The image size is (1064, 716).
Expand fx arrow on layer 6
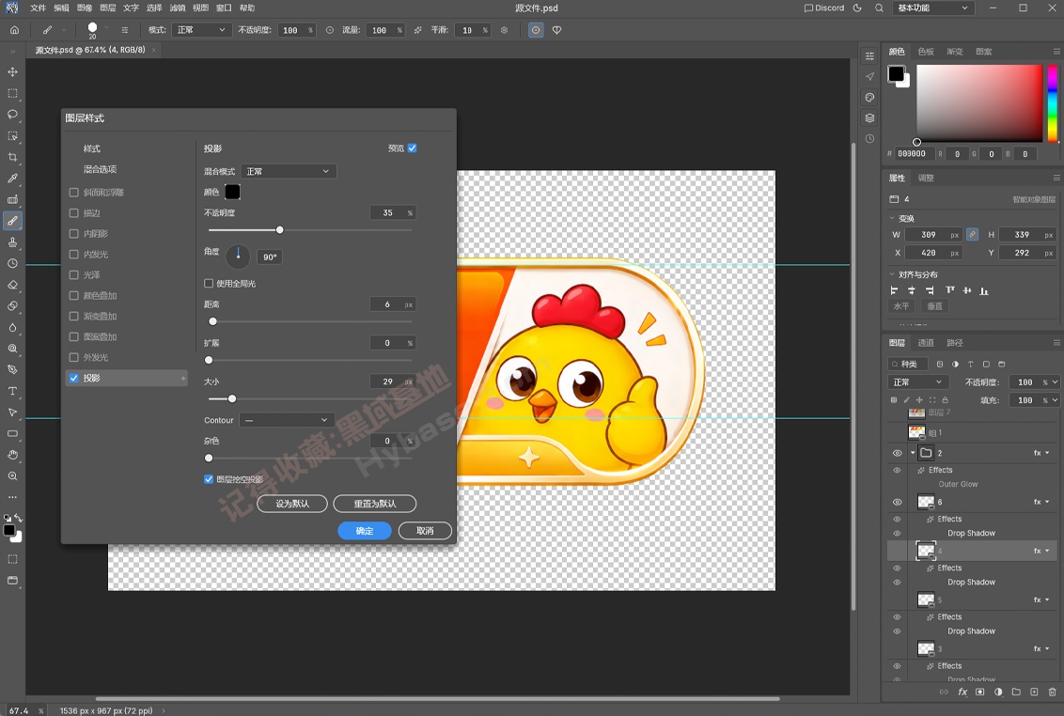coord(1048,502)
